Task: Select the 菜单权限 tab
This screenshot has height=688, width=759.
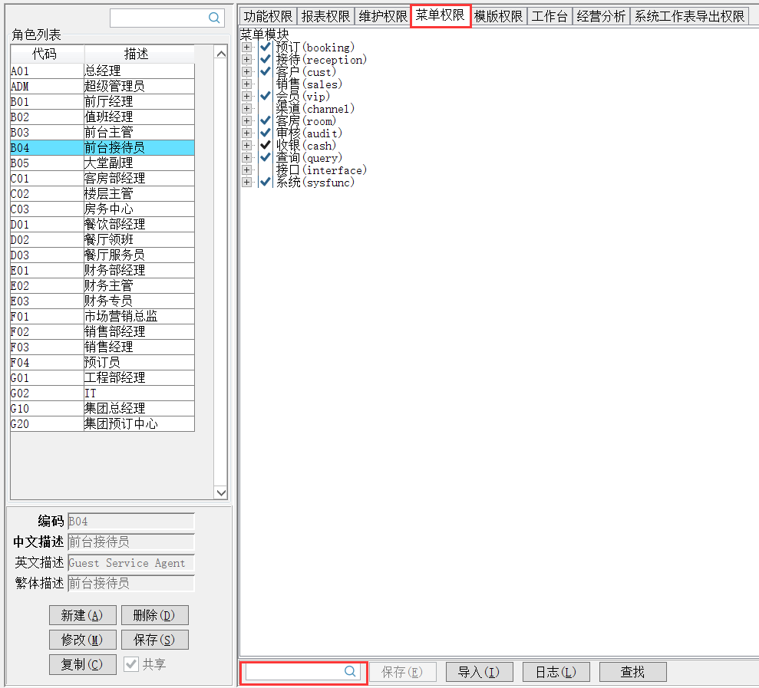Action: (x=441, y=15)
